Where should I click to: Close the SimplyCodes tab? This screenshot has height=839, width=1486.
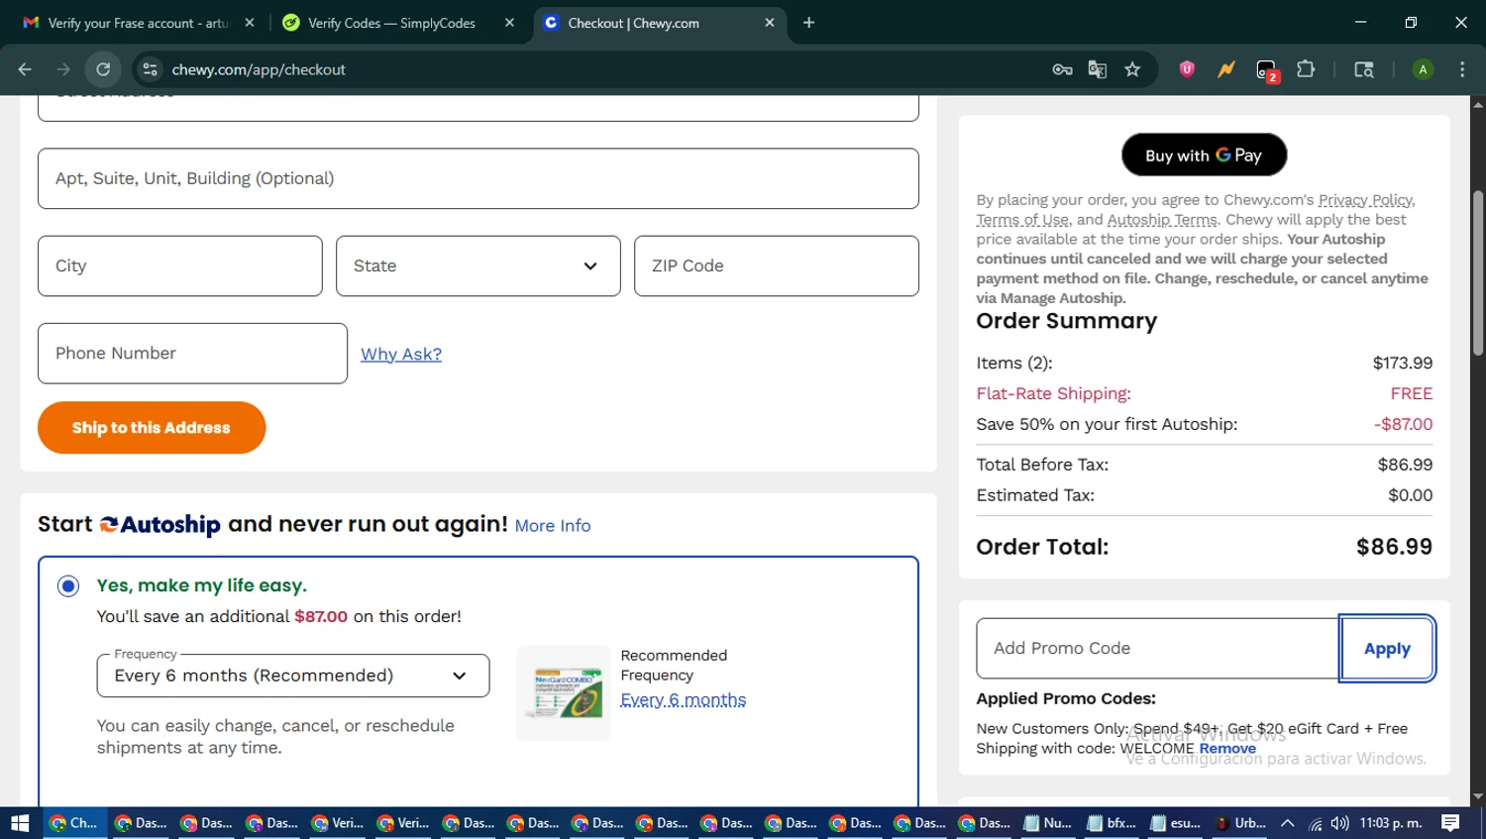coord(509,23)
